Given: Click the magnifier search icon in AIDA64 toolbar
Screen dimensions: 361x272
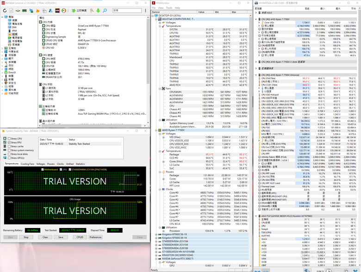Looking at the screenshot, I should pyautogui.click(x=105, y=11).
